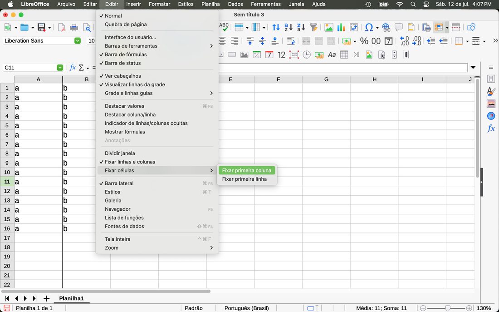Open the sidebar Gallery icon
The image size is (499, 312).
(491, 104)
